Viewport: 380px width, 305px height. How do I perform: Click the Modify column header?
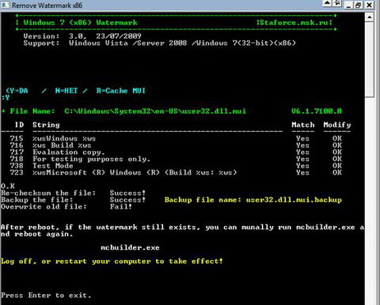coord(337,125)
